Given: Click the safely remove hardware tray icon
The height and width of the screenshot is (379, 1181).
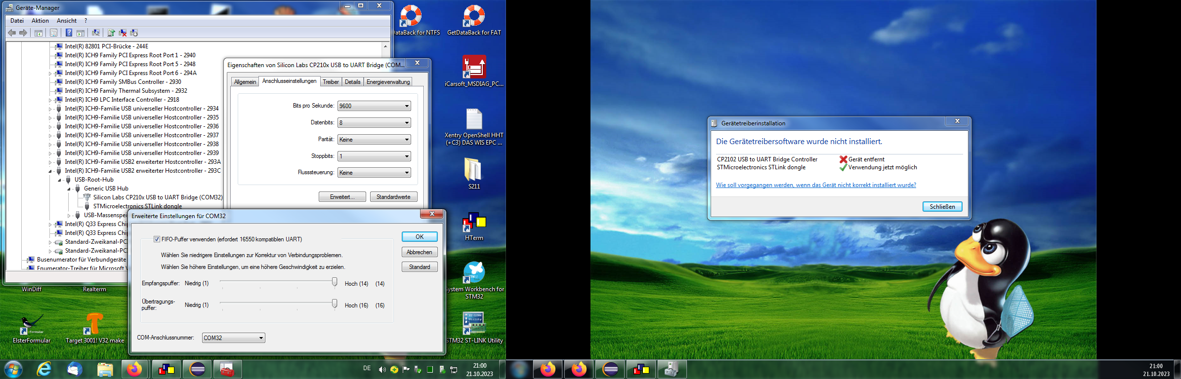Looking at the screenshot, I should click(x=418, y=369).
